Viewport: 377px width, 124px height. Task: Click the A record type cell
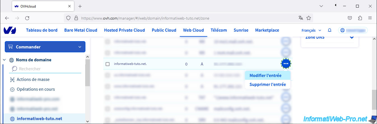pos(202,64)
